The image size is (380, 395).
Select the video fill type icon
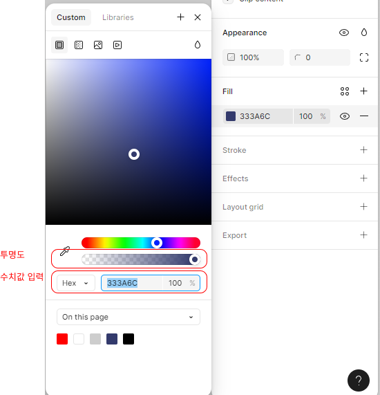click(x=117, y=45)
